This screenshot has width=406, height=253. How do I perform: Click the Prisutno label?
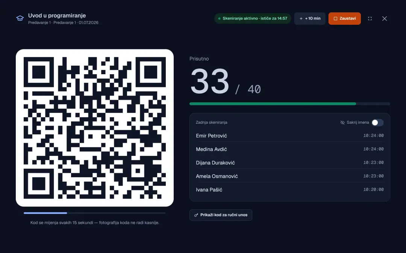[x=199, y=58]
